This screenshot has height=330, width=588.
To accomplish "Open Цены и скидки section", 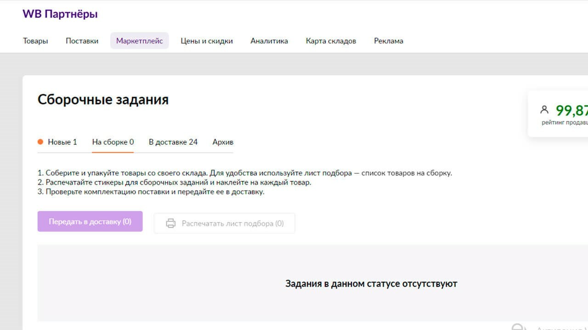I will [x=207, y=41].
